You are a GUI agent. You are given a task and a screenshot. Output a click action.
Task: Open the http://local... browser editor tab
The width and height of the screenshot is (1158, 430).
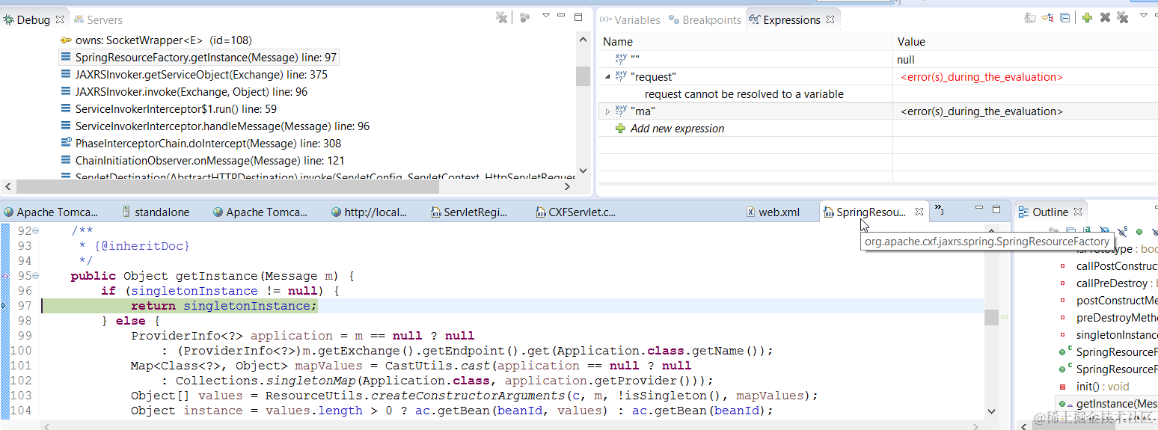(368, 212)
